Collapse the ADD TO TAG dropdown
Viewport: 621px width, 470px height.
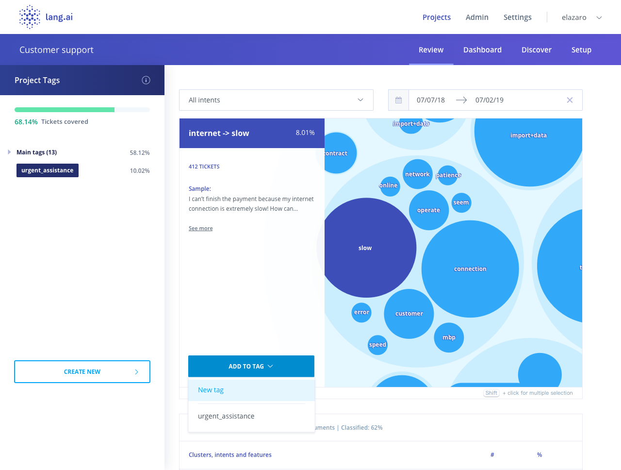pyautogui.click(x=251, y=366)
